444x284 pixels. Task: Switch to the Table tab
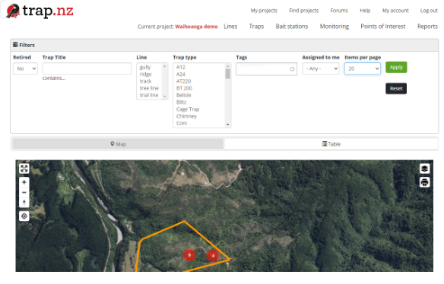(331, 144)
